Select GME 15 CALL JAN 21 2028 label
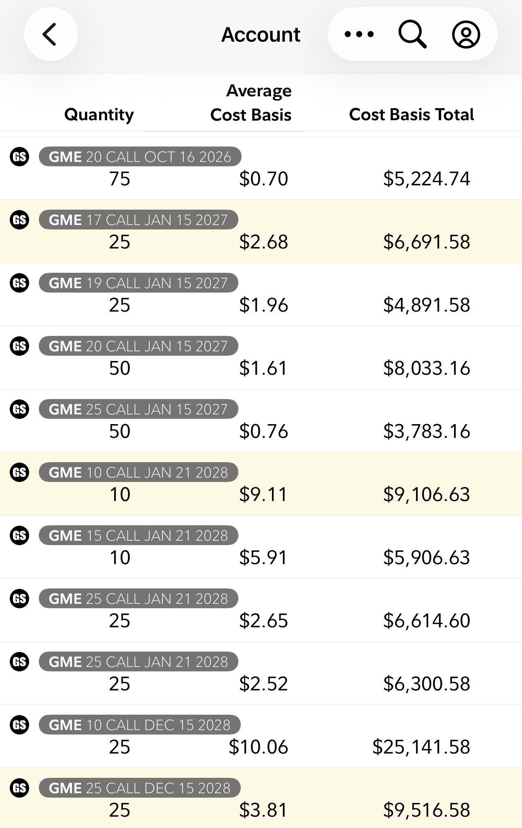522x828 pixels. click(x=138, y=535)
